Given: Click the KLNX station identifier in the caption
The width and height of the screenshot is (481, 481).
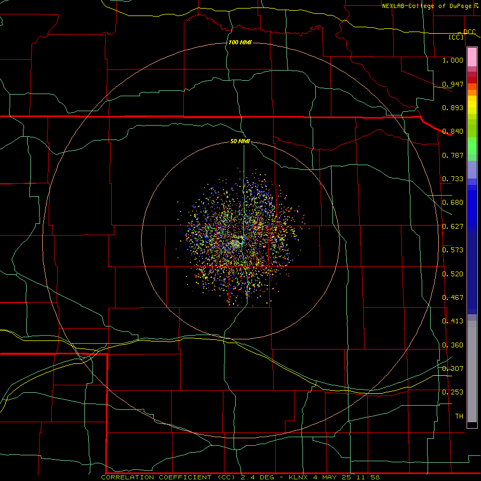Looking at the screenshot, I should coord(298,477).
